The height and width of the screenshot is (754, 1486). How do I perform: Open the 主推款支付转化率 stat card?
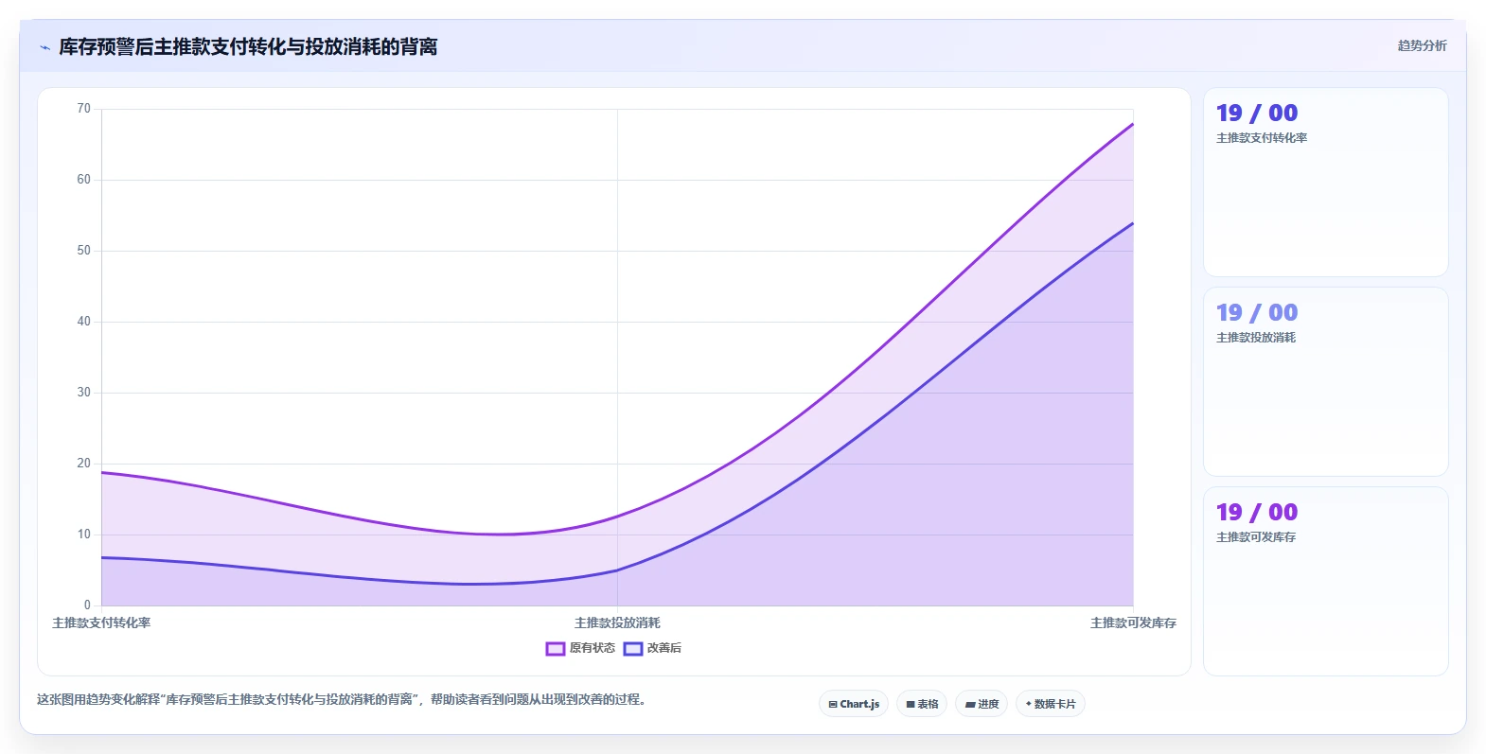[x=1326, y=183]
